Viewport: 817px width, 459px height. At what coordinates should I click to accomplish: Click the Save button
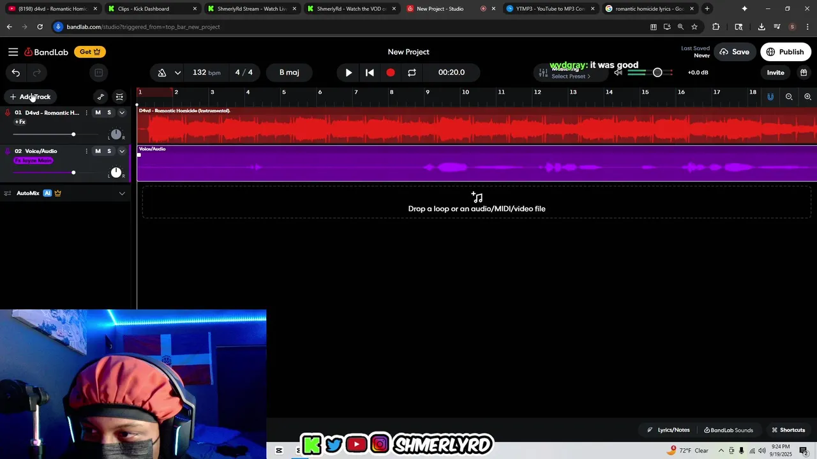click(734, 52)
